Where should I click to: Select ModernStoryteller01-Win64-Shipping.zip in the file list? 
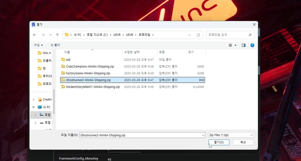[x=93, y=87]
